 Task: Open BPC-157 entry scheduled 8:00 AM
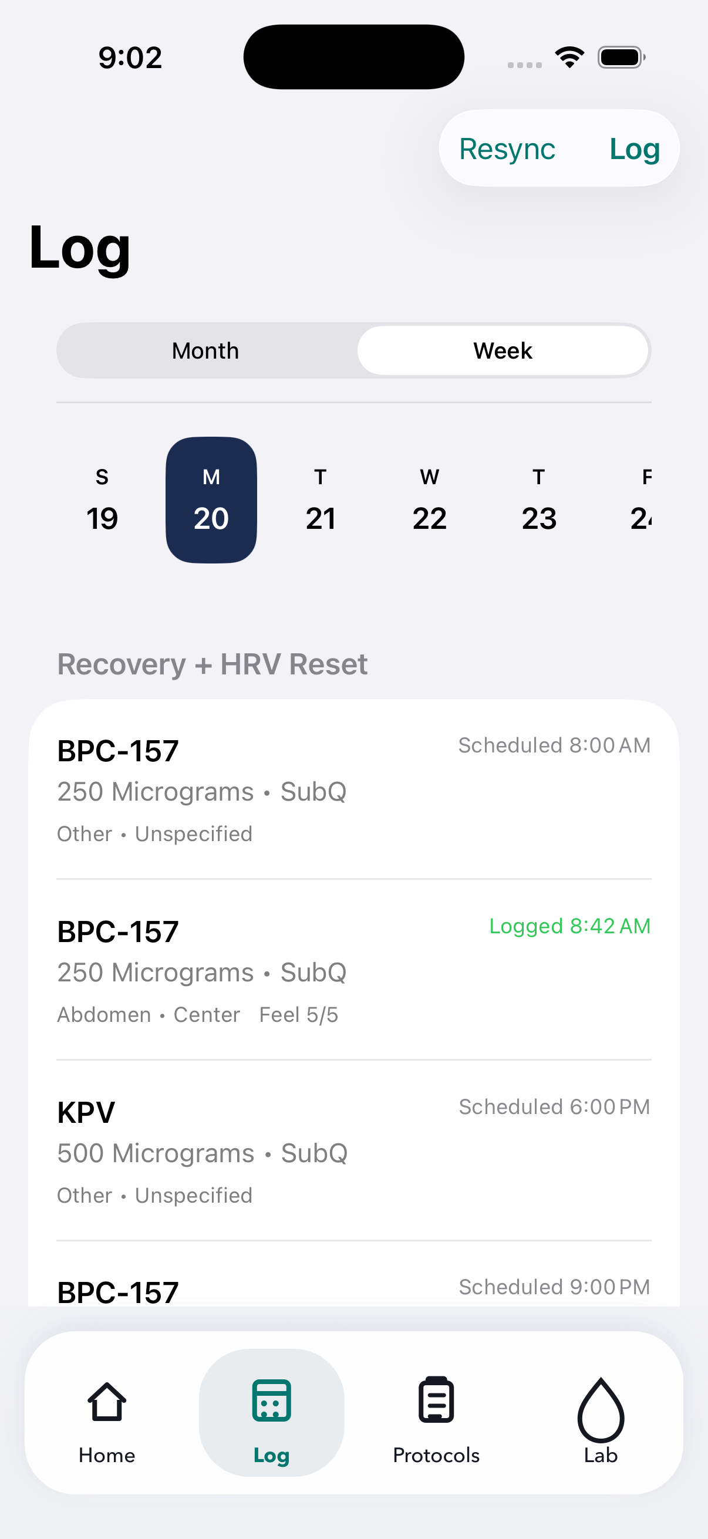pos(353,790)
